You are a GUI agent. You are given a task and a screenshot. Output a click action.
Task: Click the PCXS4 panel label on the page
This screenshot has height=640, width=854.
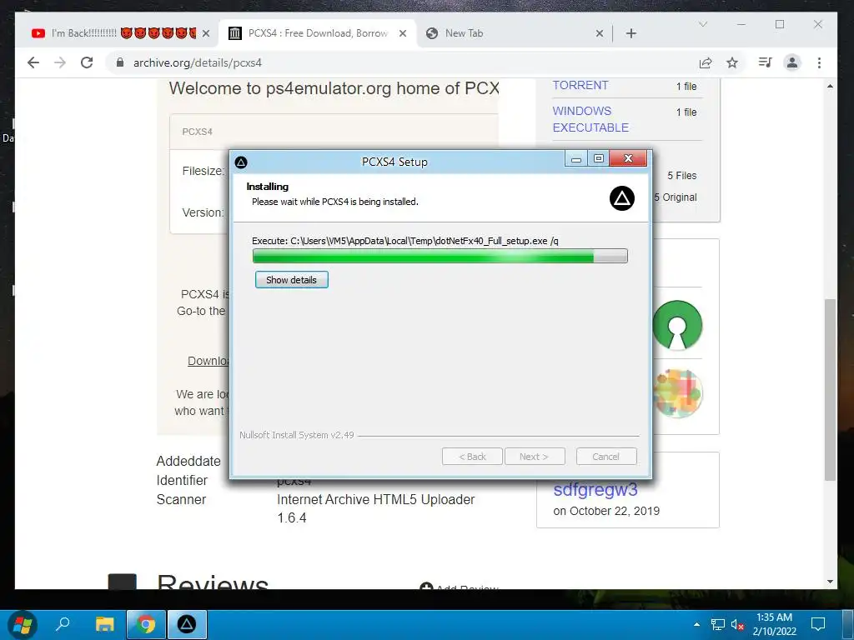197,132
